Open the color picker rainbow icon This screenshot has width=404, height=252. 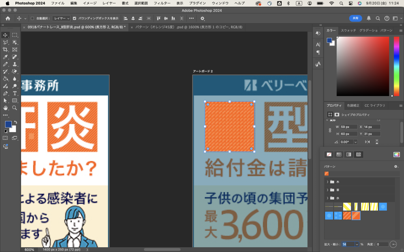click(x=396, y=154)
